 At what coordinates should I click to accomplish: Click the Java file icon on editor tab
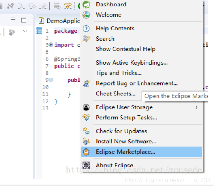[41, 21]
